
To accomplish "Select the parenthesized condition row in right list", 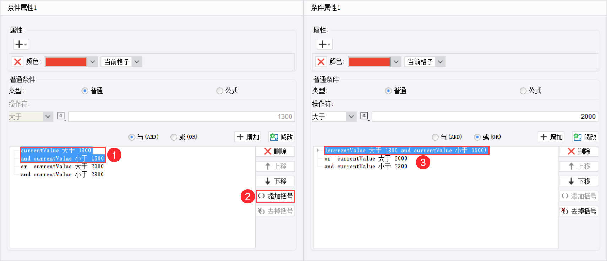I will click(406, 151).
